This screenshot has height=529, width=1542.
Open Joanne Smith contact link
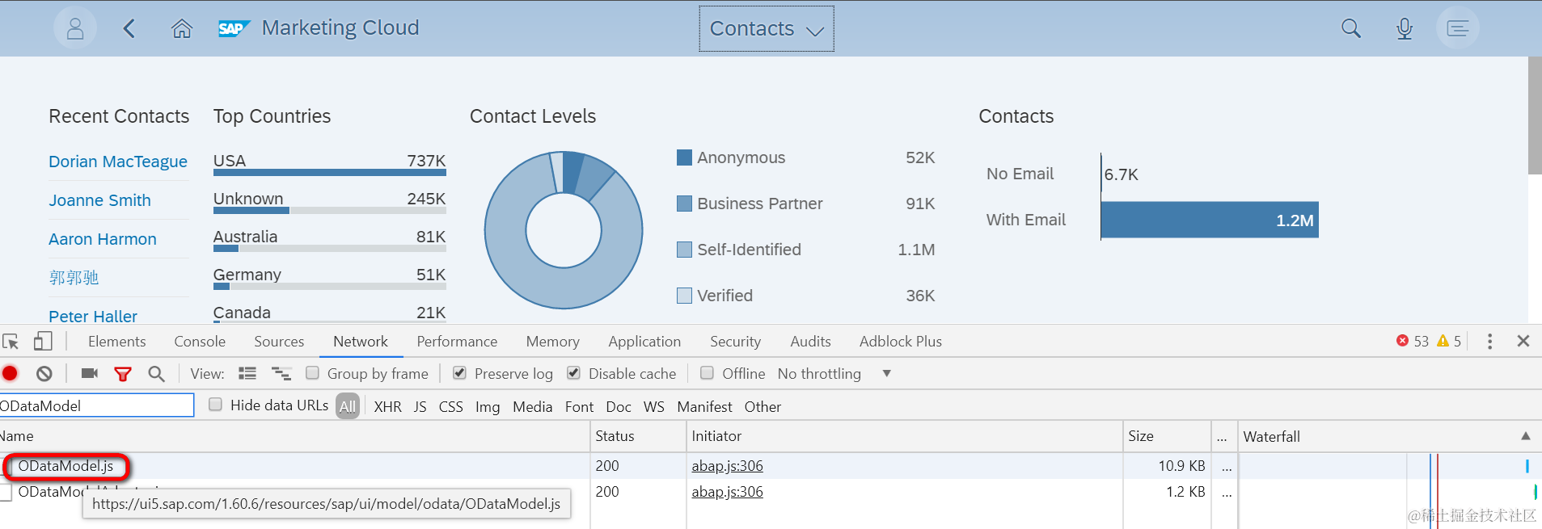point(99,200)
